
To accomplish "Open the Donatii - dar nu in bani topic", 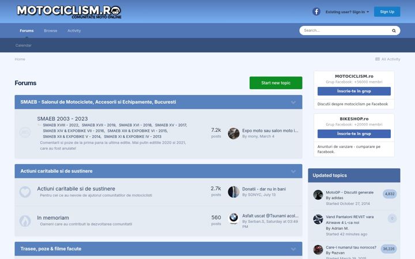I will tap(264, 189).
